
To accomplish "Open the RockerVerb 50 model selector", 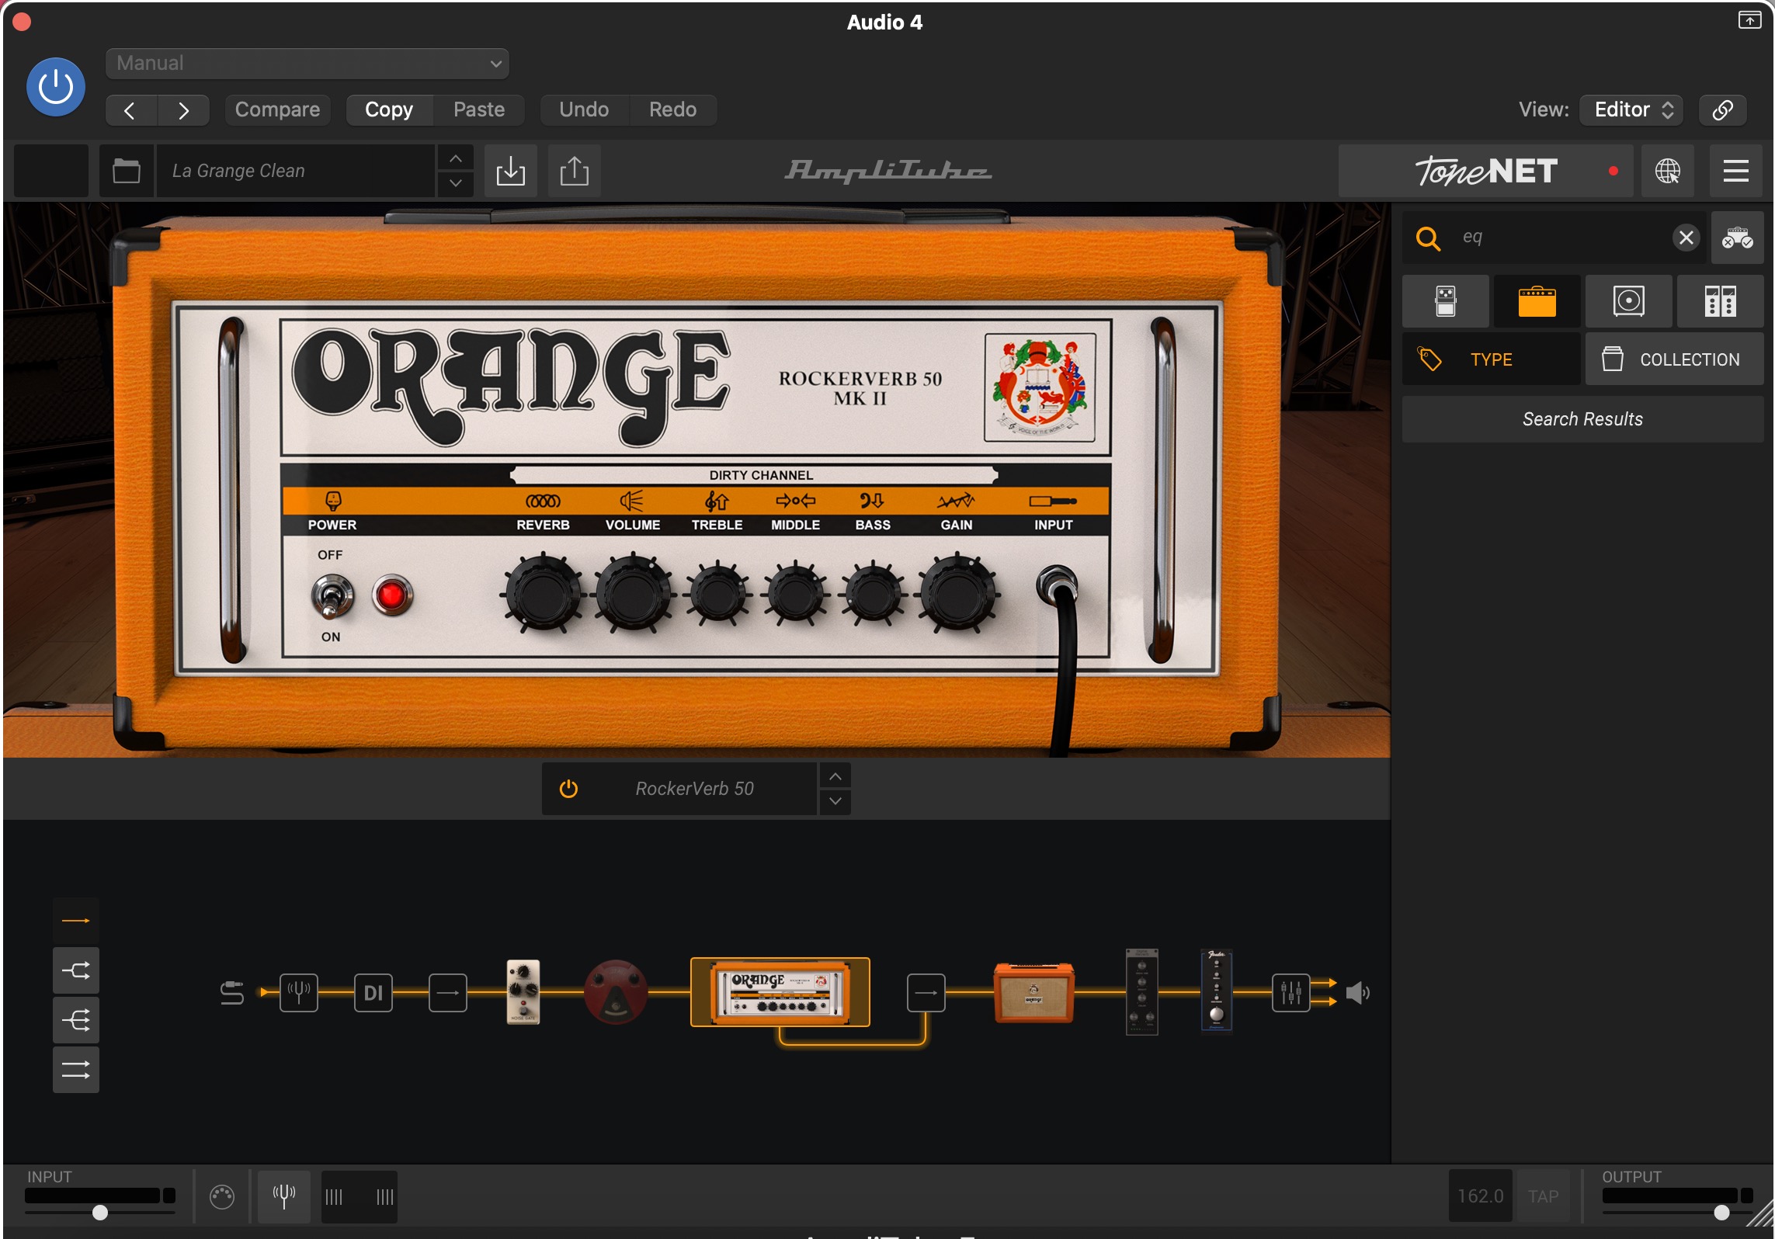I will (x=694, y=789).
